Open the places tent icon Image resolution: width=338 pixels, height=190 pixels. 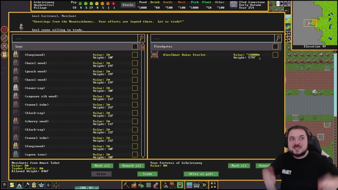pos(19,185)
